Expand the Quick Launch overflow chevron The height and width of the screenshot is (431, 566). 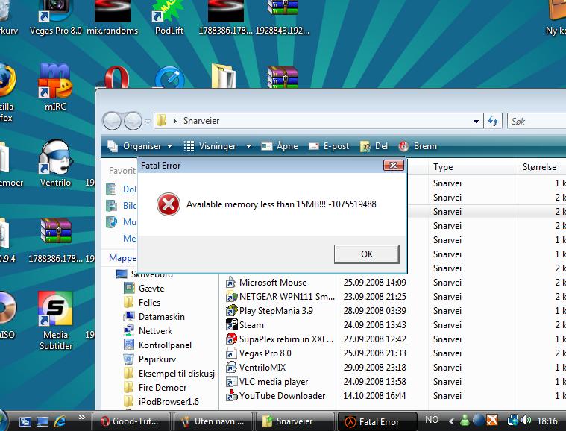point(82,418)
